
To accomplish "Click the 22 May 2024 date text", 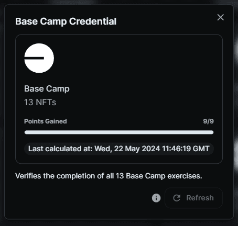I will (x=137, y=149).
